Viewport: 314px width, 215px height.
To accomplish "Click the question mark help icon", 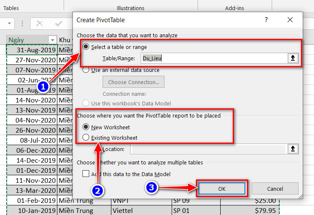I will [266, 20].
